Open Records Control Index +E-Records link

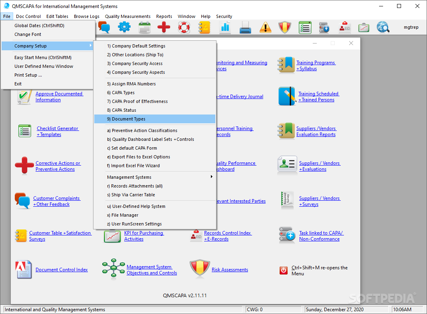(x=228, y=236)
